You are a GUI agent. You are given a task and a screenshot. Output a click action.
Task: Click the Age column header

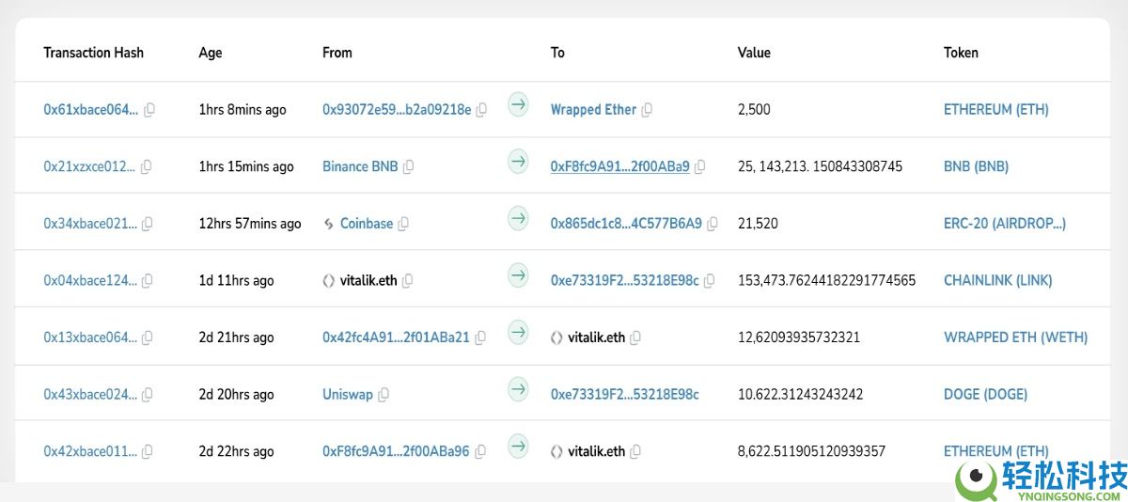pyautogui.click(x=211, y=53)
